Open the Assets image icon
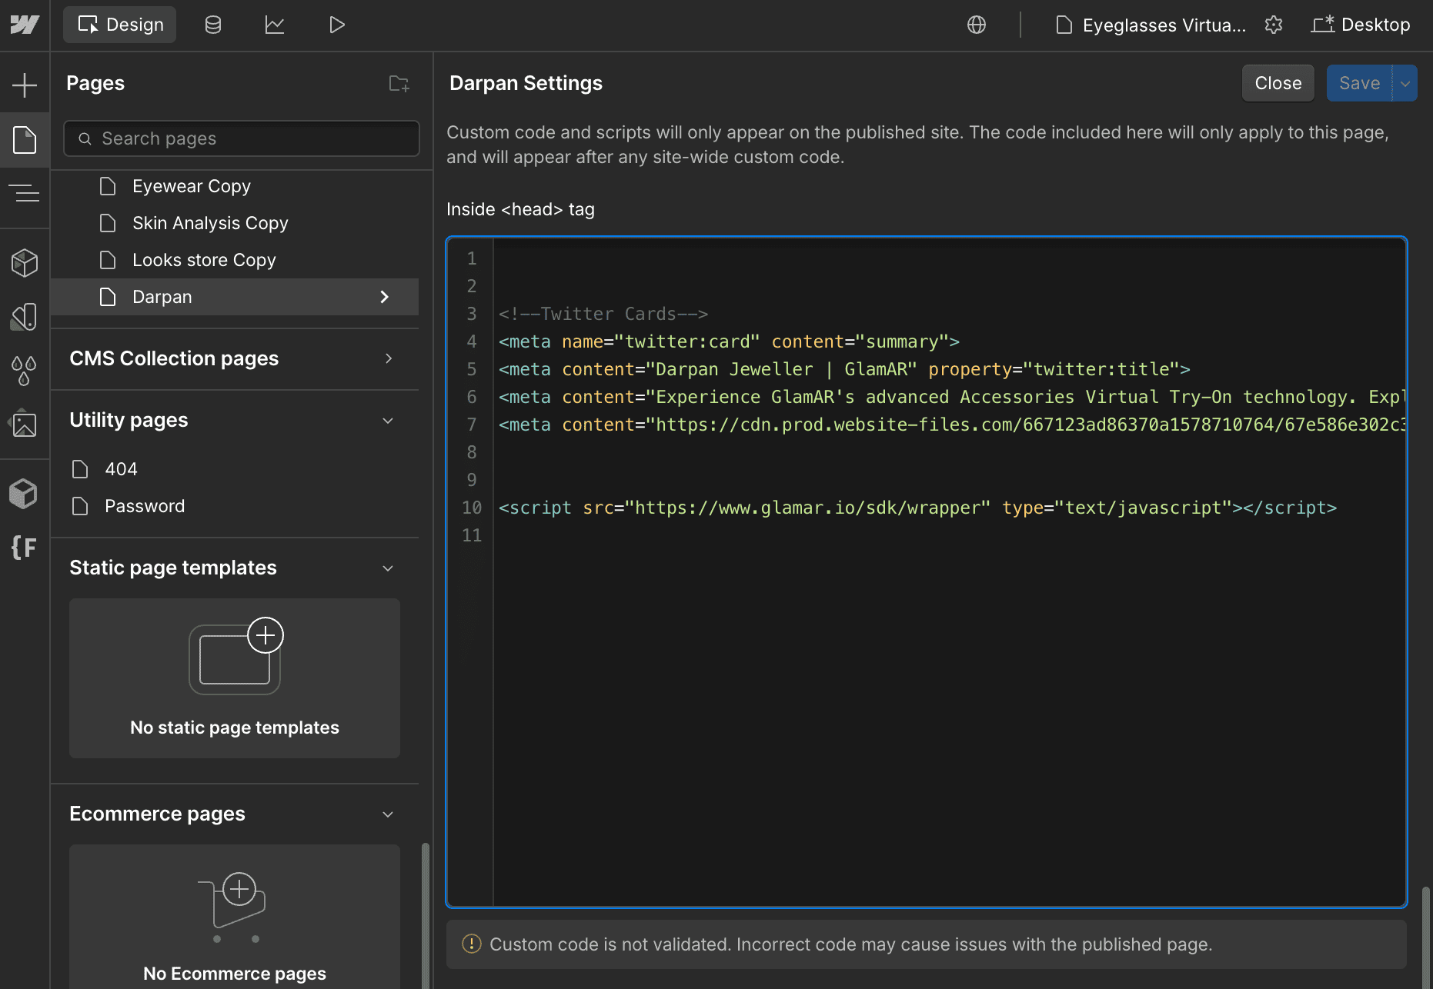Screen dimensions: 1433x989 point(25,424)
